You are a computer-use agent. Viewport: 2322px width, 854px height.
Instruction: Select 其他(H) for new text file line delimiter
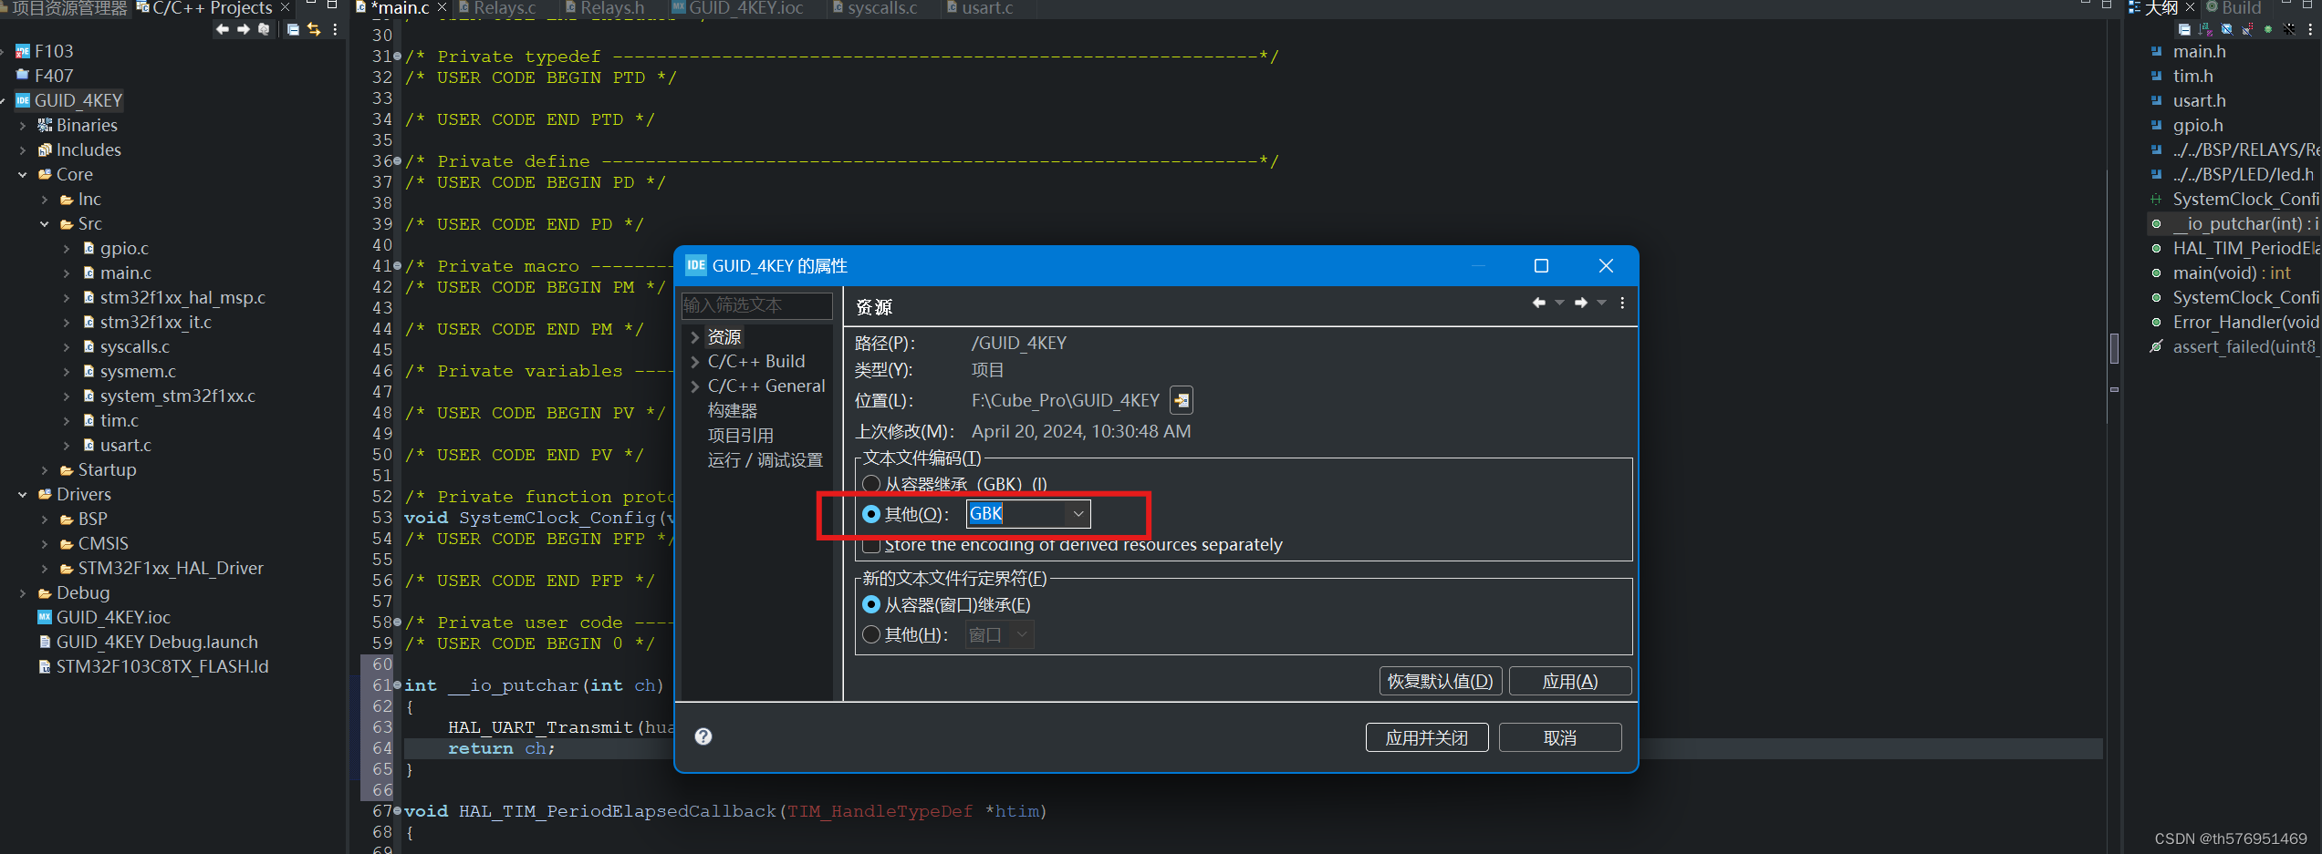click(x=871, y=634)
